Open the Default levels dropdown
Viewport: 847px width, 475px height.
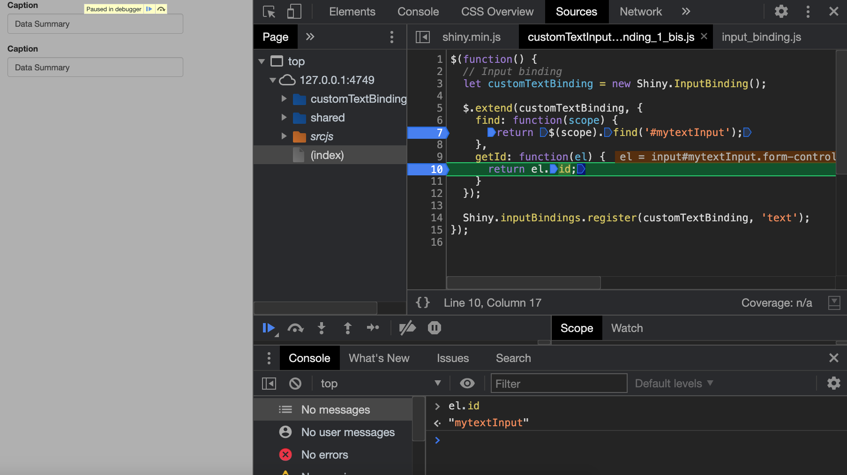pyautogui.click(x=674, y=384)
